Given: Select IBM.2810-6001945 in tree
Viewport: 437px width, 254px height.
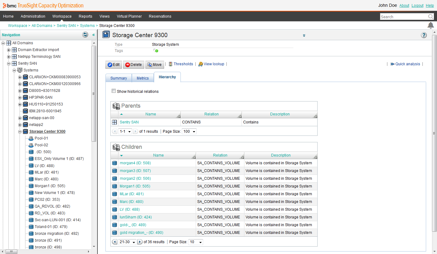Looking at the screenshot, I should click(x=45, y=111).
